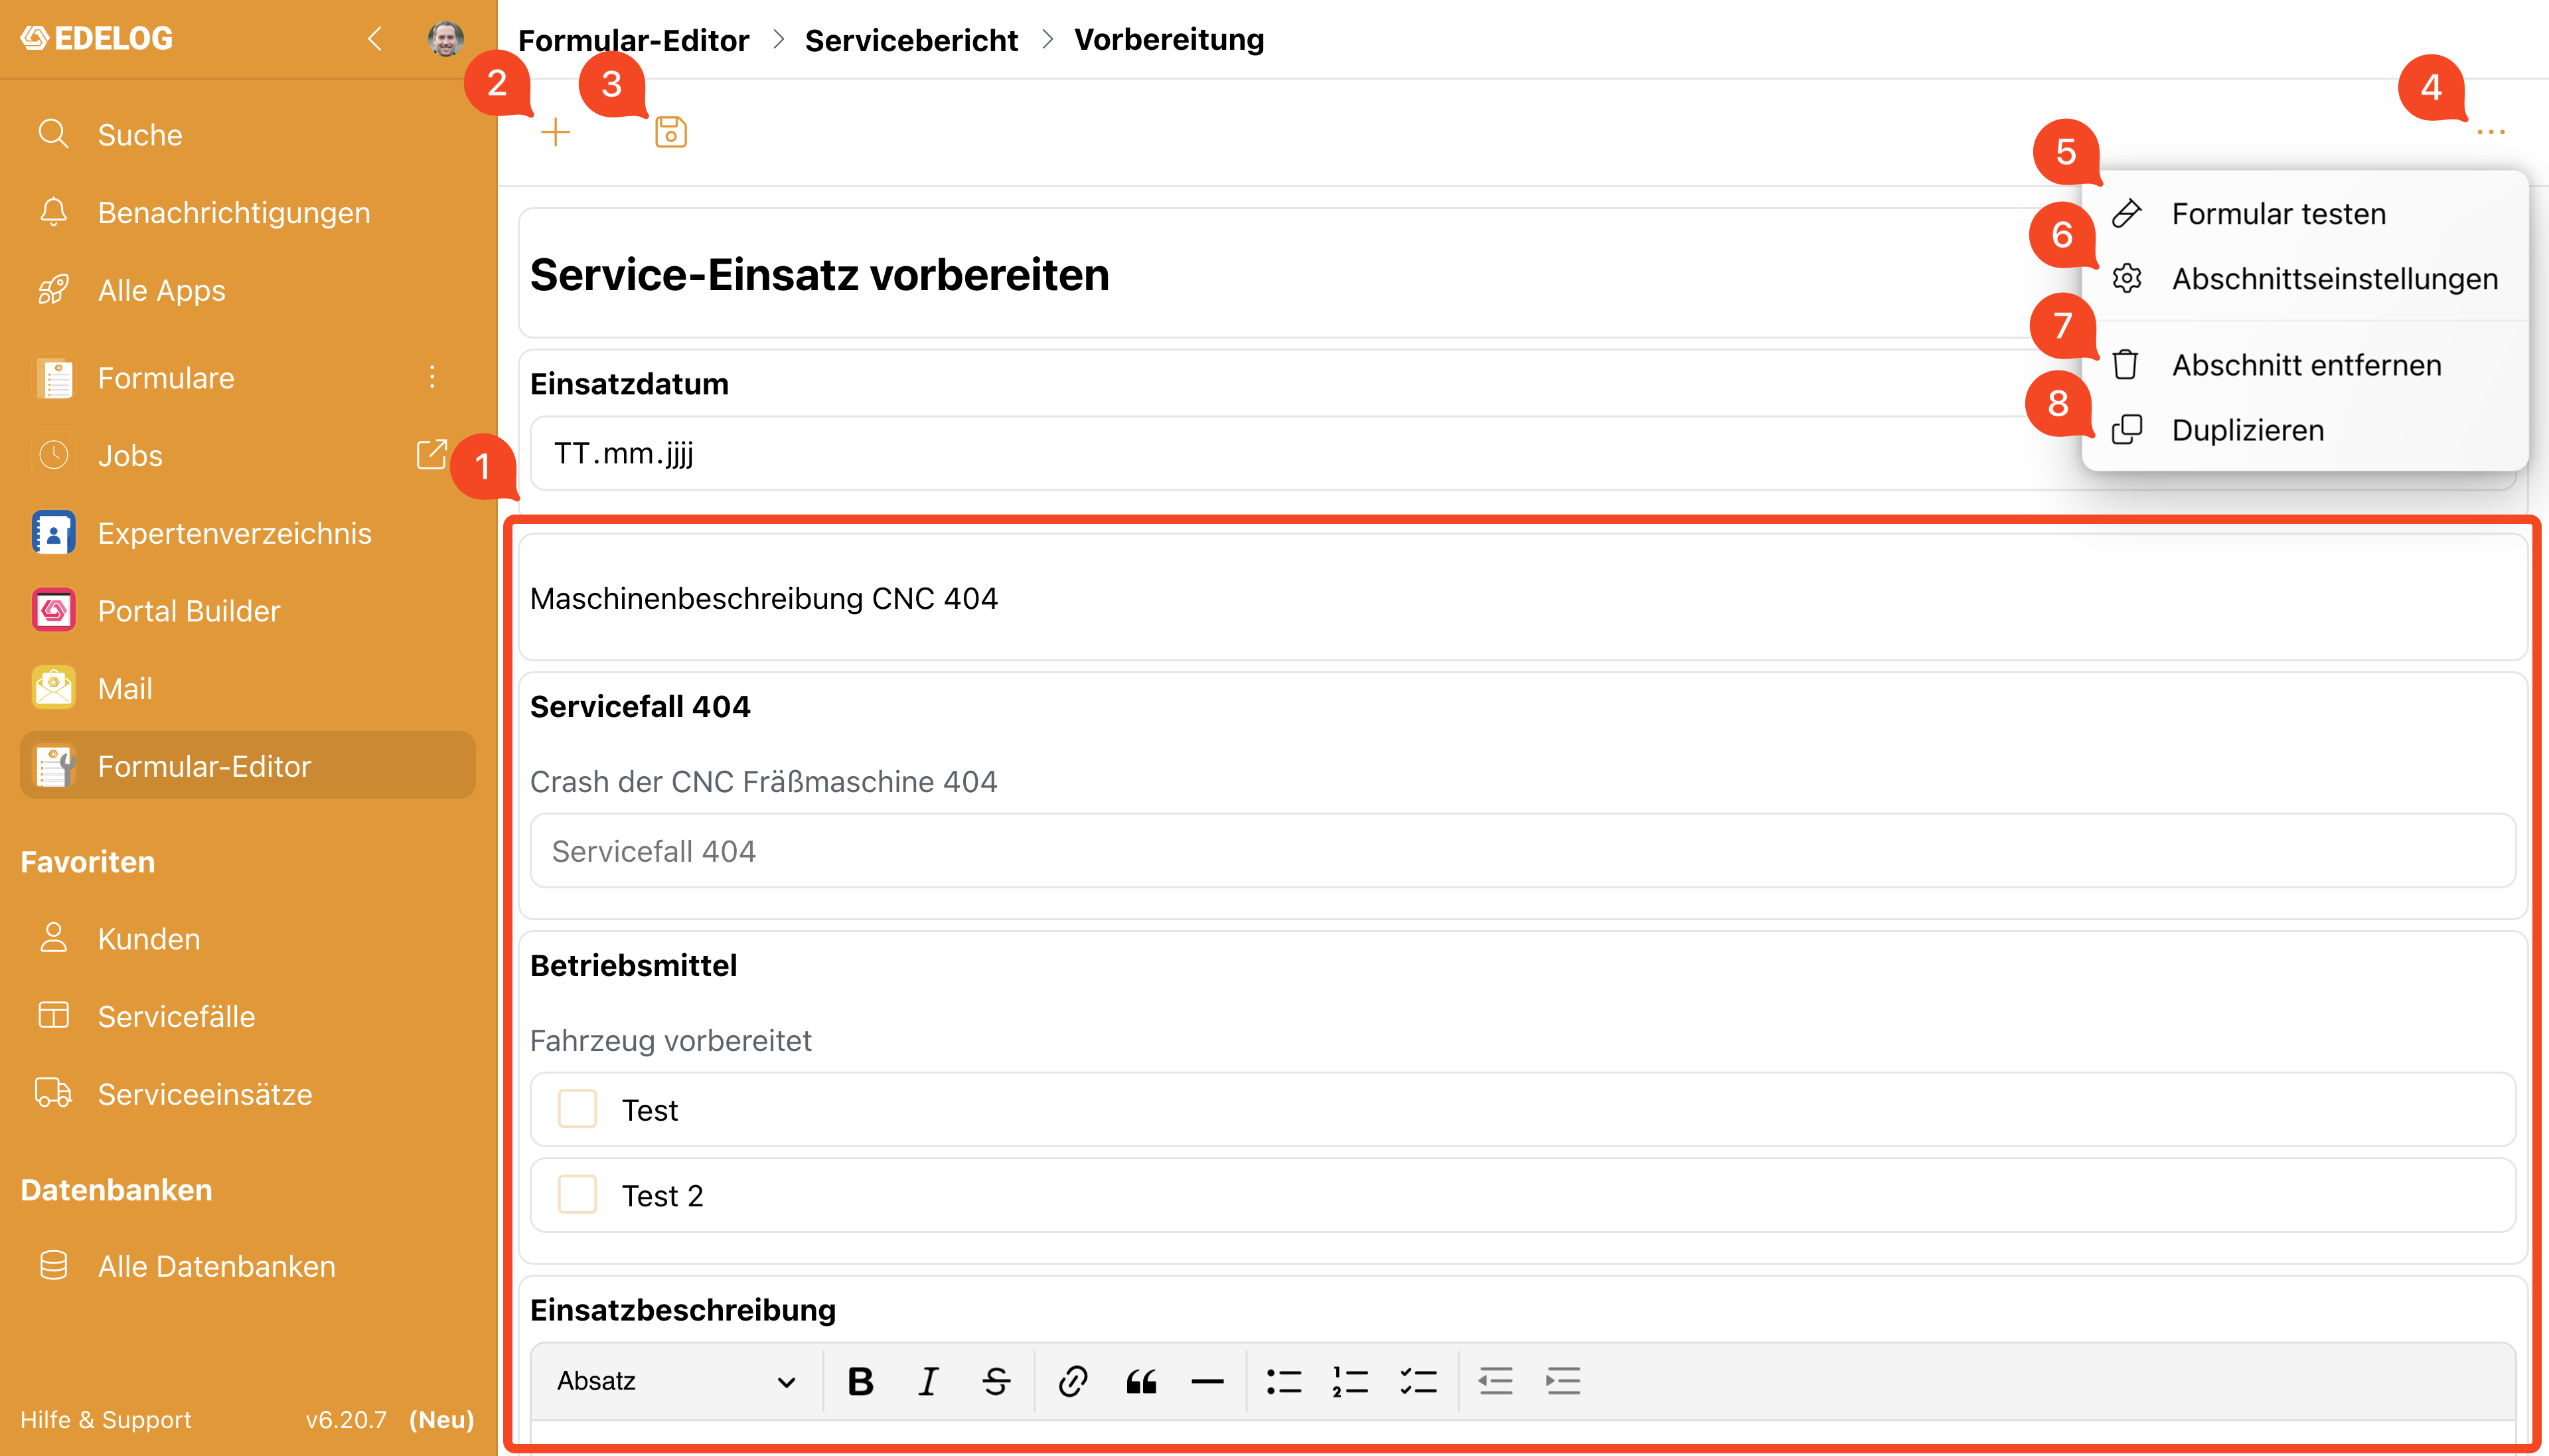Choose Abschnitt entfernen from the menu
The width and height of the screenshot is (2549, 1456).
(x=2305, y=365)
